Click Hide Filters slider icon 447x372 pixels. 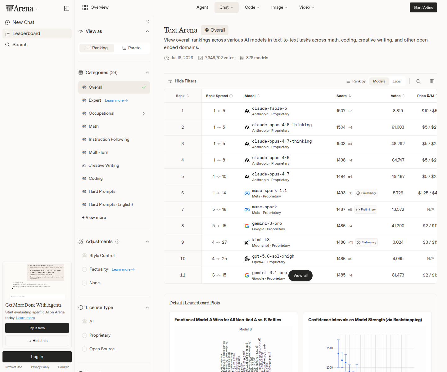pos(170,81)
